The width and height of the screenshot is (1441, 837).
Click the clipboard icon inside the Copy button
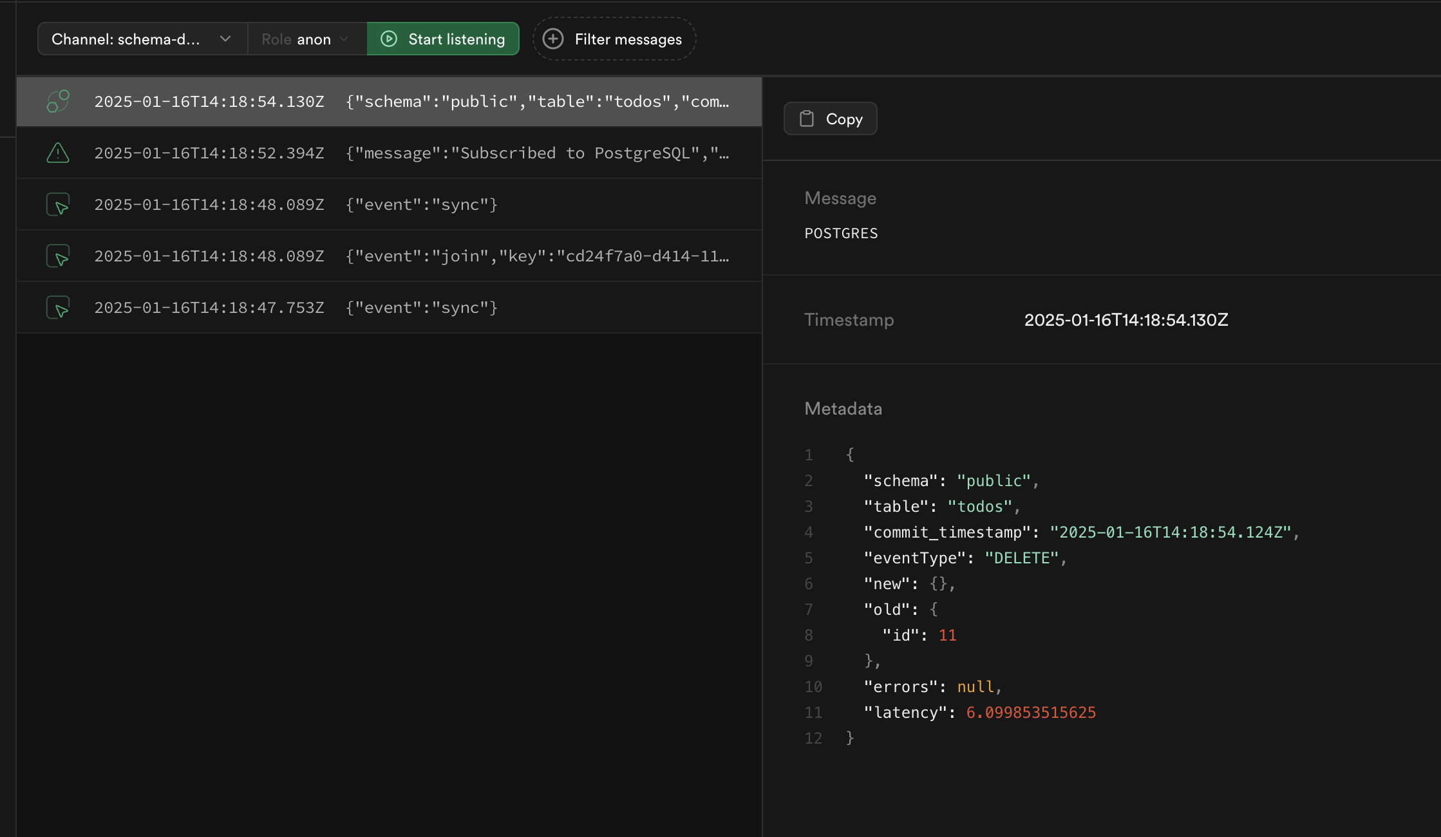click(805, 118)
